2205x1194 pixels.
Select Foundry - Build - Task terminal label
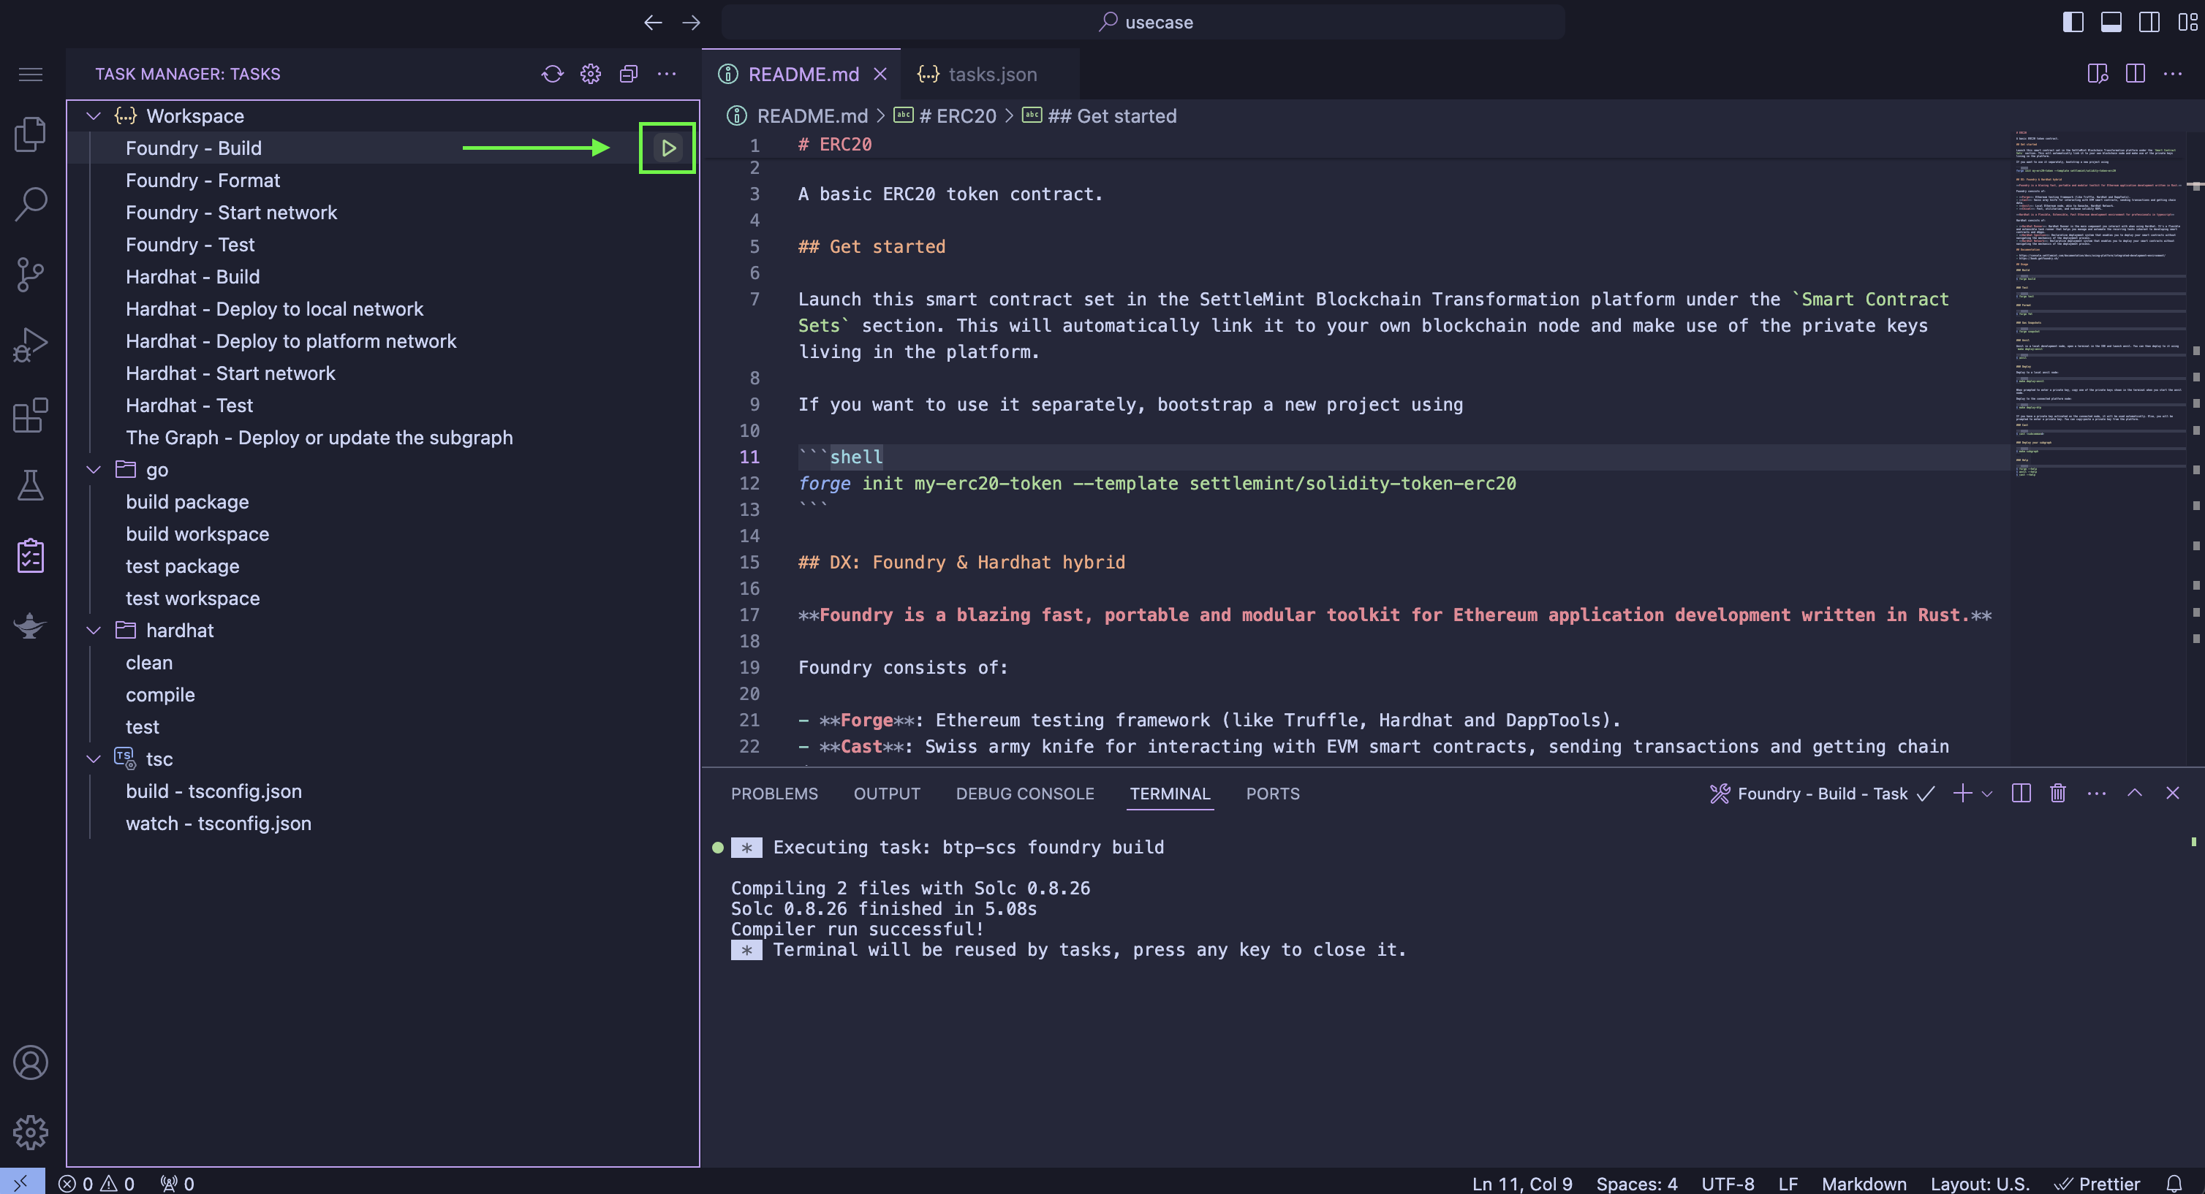click(x=1821, y=794)
